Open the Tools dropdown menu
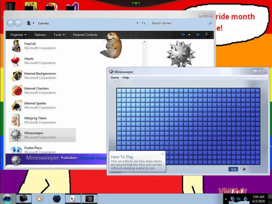Screen dimensions: 272x204 [x=59, y=35]
